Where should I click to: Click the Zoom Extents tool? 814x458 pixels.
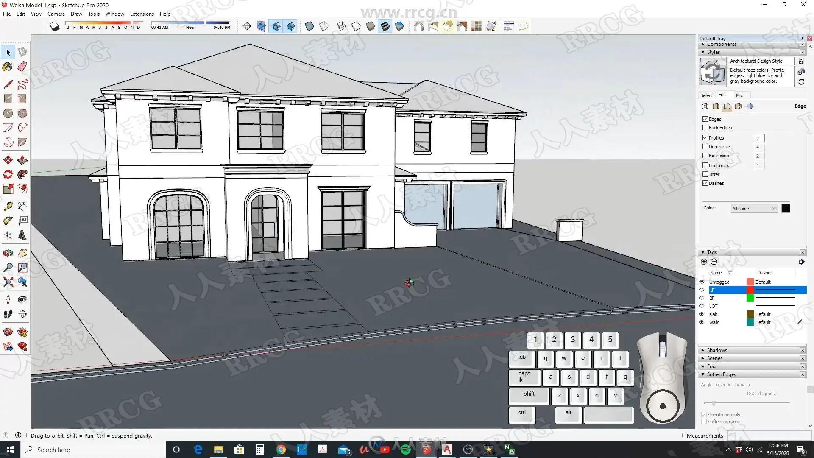pos(8,282)
